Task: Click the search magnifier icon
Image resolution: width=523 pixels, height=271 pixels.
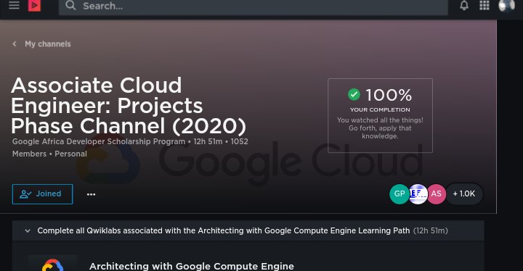Action: click(x=70, y=5)
